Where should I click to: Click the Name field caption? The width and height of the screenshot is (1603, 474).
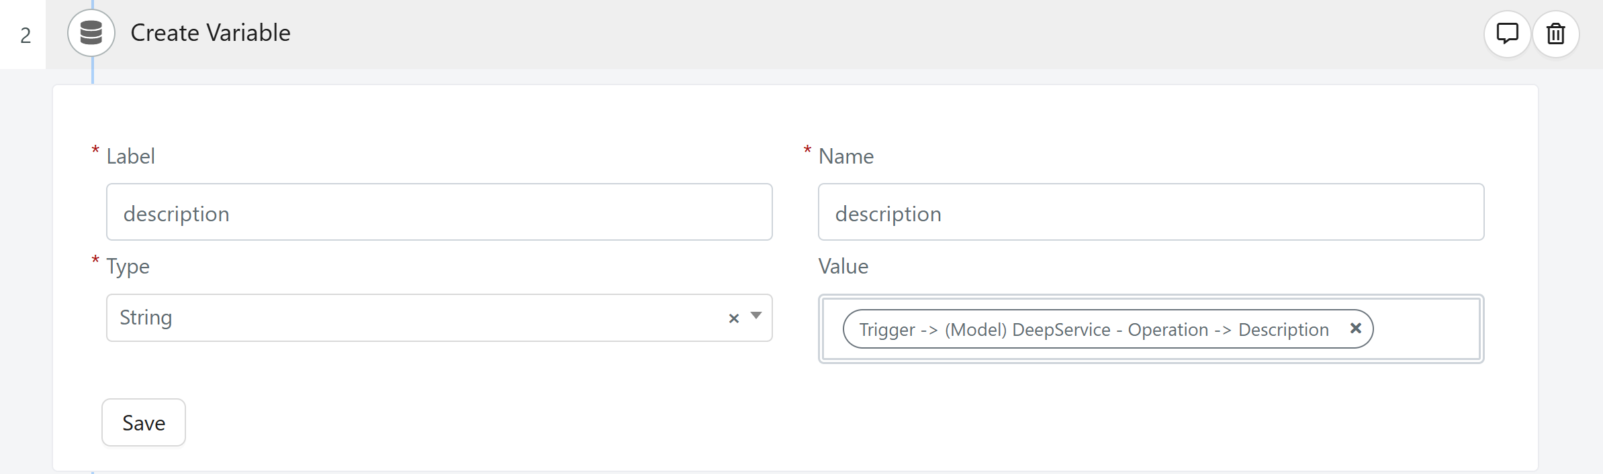(x=846, y=156)
